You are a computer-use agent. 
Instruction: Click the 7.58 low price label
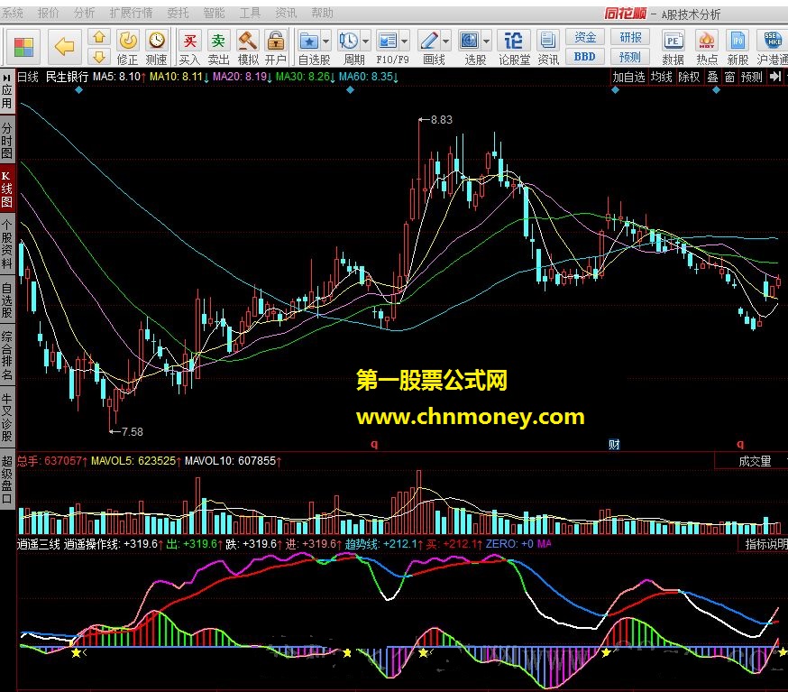132,432
